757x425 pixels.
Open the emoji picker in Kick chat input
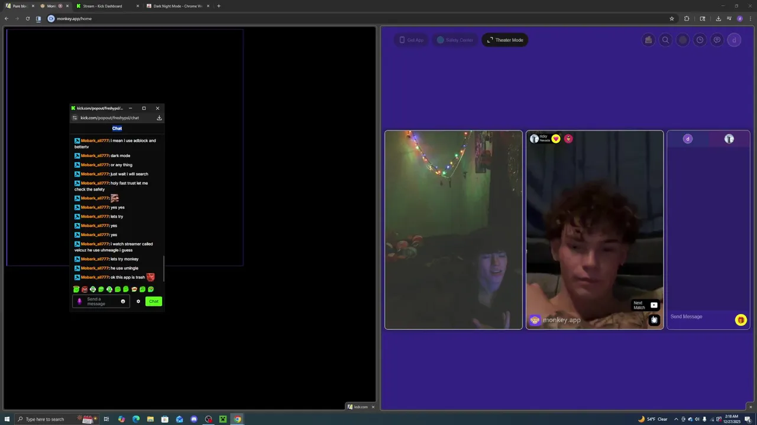[123, 302]
